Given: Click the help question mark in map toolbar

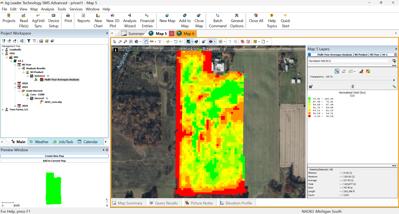Looking at the screenshot, I should tap(230, 42).
